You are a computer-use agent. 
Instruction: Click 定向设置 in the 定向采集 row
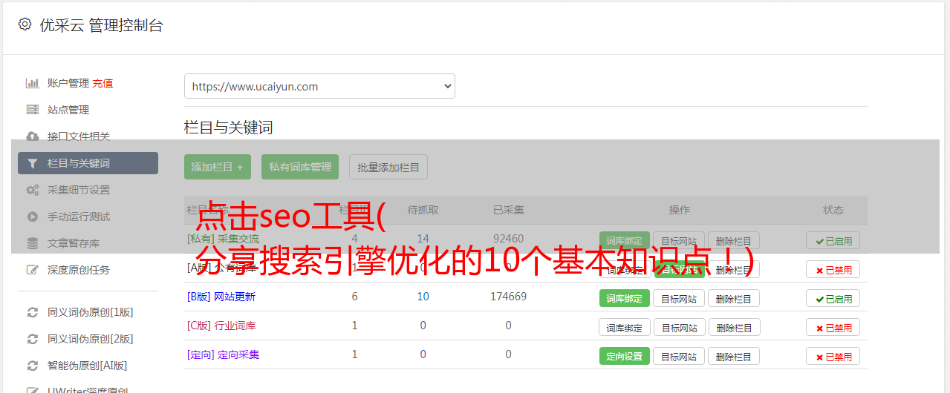[x=625, y=356]
